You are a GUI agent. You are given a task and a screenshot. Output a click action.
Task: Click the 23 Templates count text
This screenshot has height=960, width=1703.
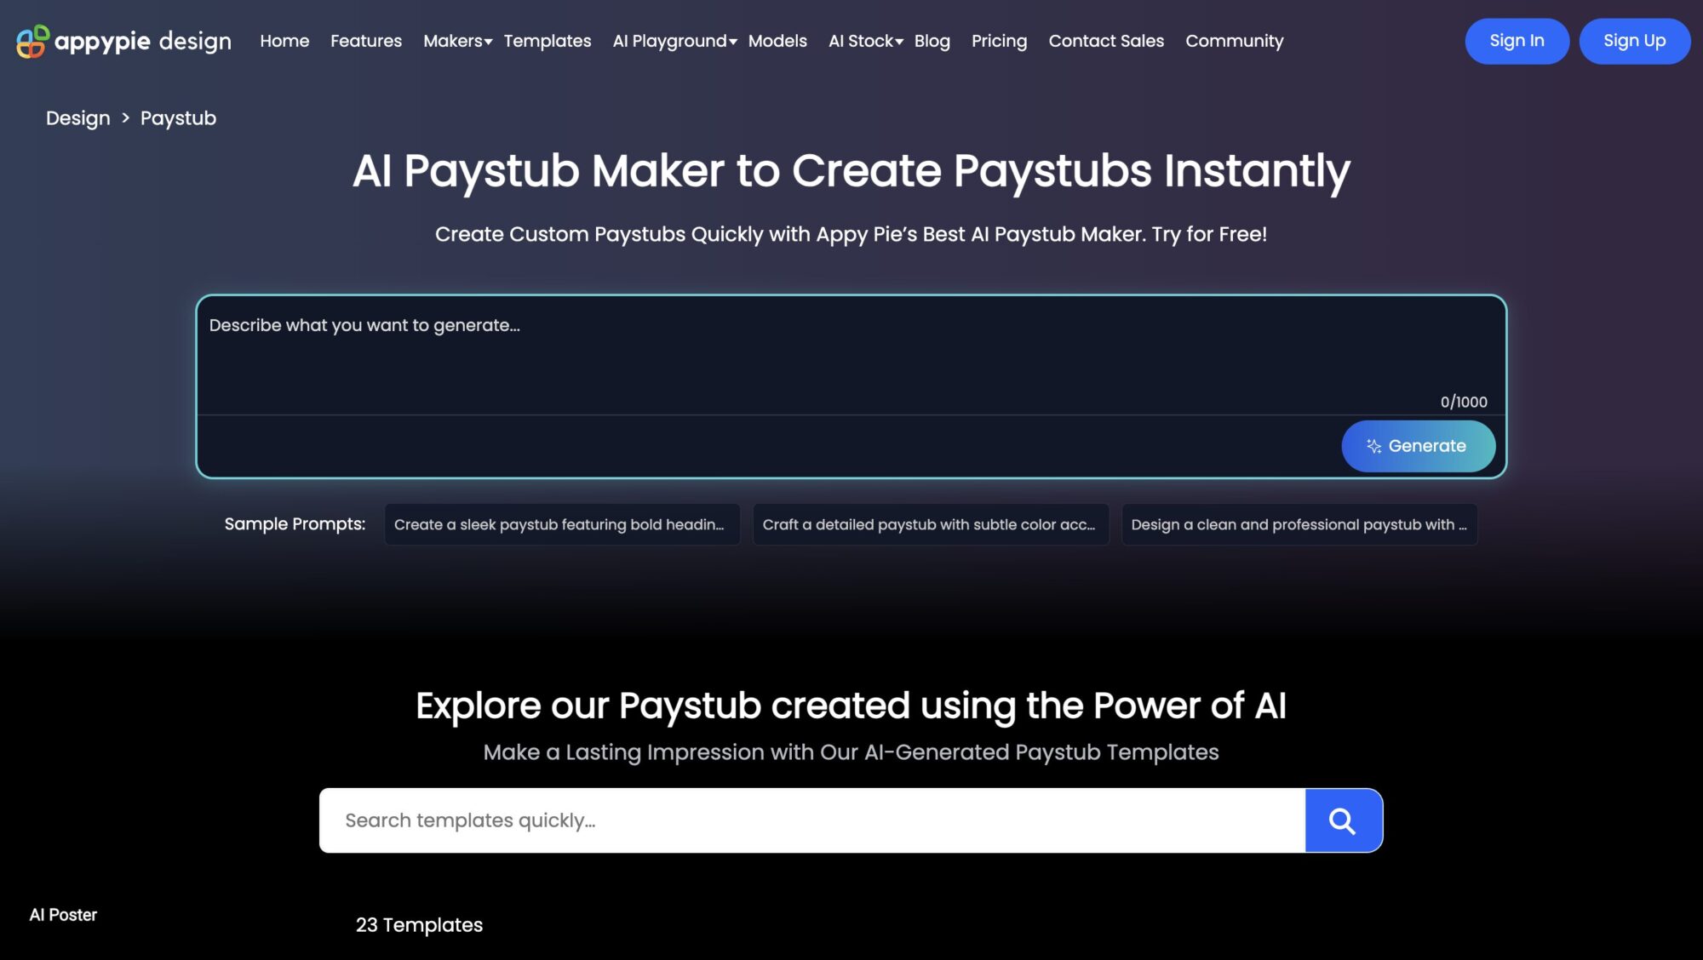tap(419, 925)
